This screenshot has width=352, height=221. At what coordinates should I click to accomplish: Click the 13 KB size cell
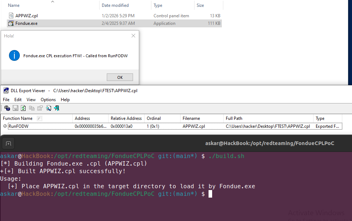click(x=215, y=16)
